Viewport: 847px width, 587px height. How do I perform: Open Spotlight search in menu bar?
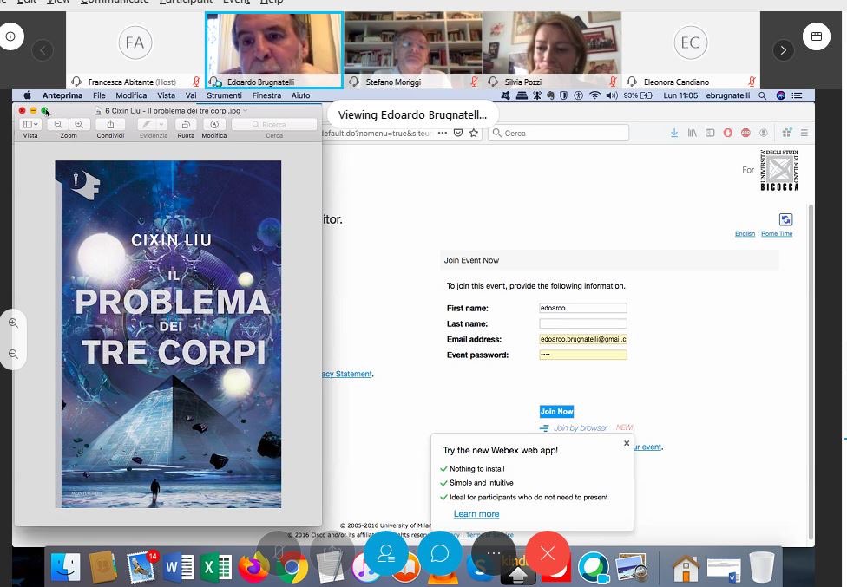pyautogui.click(x=762, y=95)
